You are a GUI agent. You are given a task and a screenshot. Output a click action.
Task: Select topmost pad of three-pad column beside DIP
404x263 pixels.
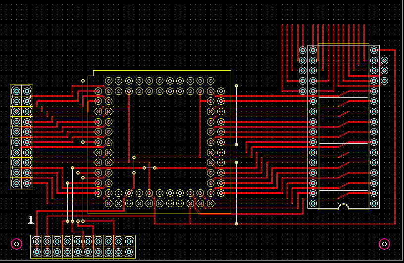tap(384, 60)
